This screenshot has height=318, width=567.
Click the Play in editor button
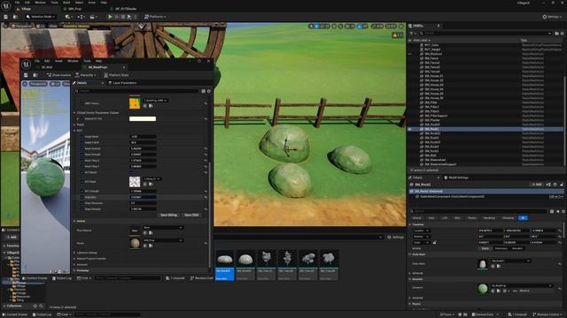[110, 17]
